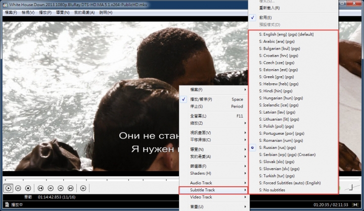Click chapter time 01:14:42.853 (11/16) text
This screenshot has width=364, height=211.
(x=57, y=197)
